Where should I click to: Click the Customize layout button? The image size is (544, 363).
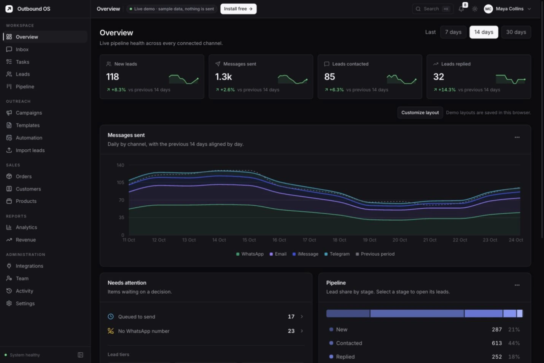(x=420, y=113)
